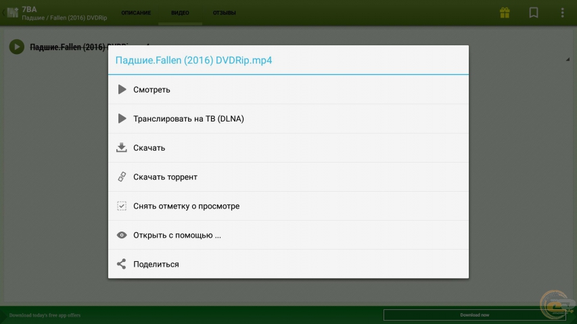Click the dialog title Падшие.Fallen (2016) DVDRip.mp4
Screen dimensions: 577x324
194,61
